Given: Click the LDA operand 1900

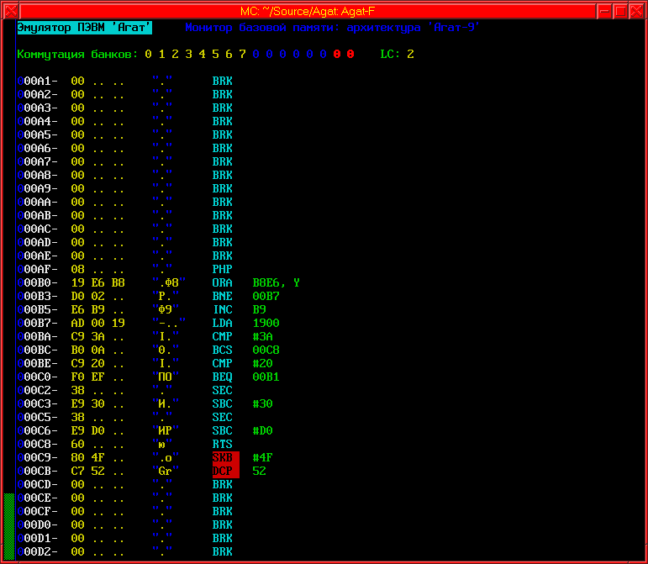Looking at the screenshot, I should coord(266,323).
